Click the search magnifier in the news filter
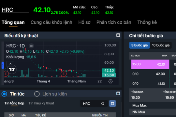The image size is (176, 117). [x=103, y=104]
